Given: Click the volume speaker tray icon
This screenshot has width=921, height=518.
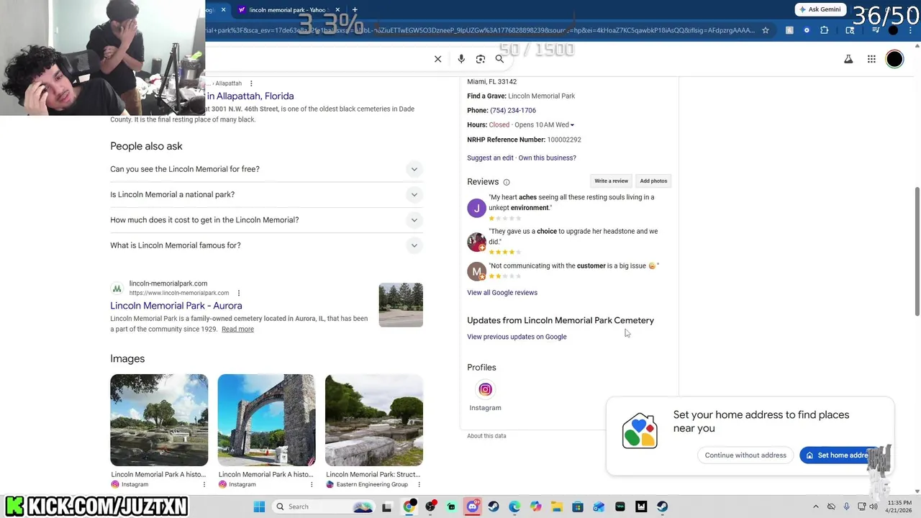Looking at the screenshot, I should pos(874,506).
